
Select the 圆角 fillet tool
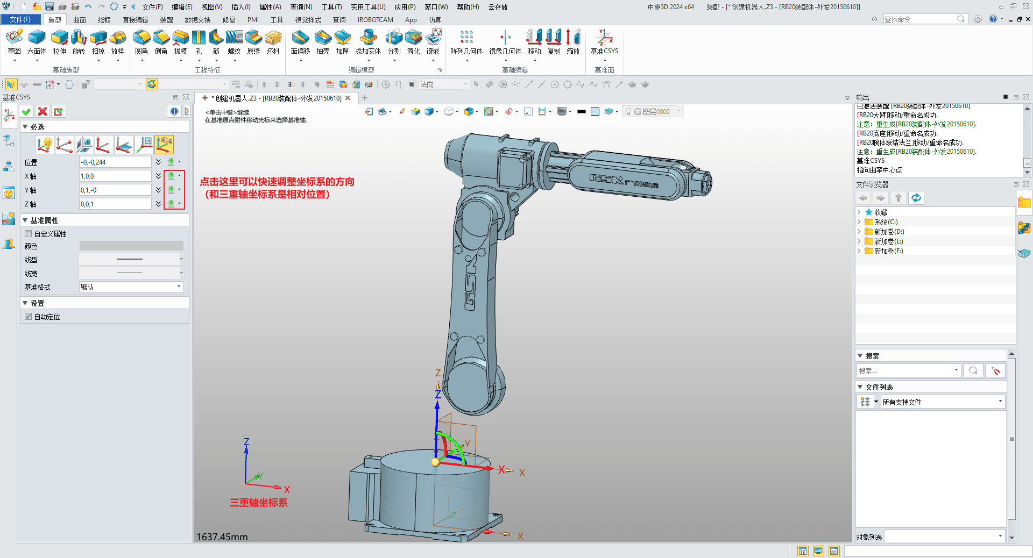click(x=141, y=42)
